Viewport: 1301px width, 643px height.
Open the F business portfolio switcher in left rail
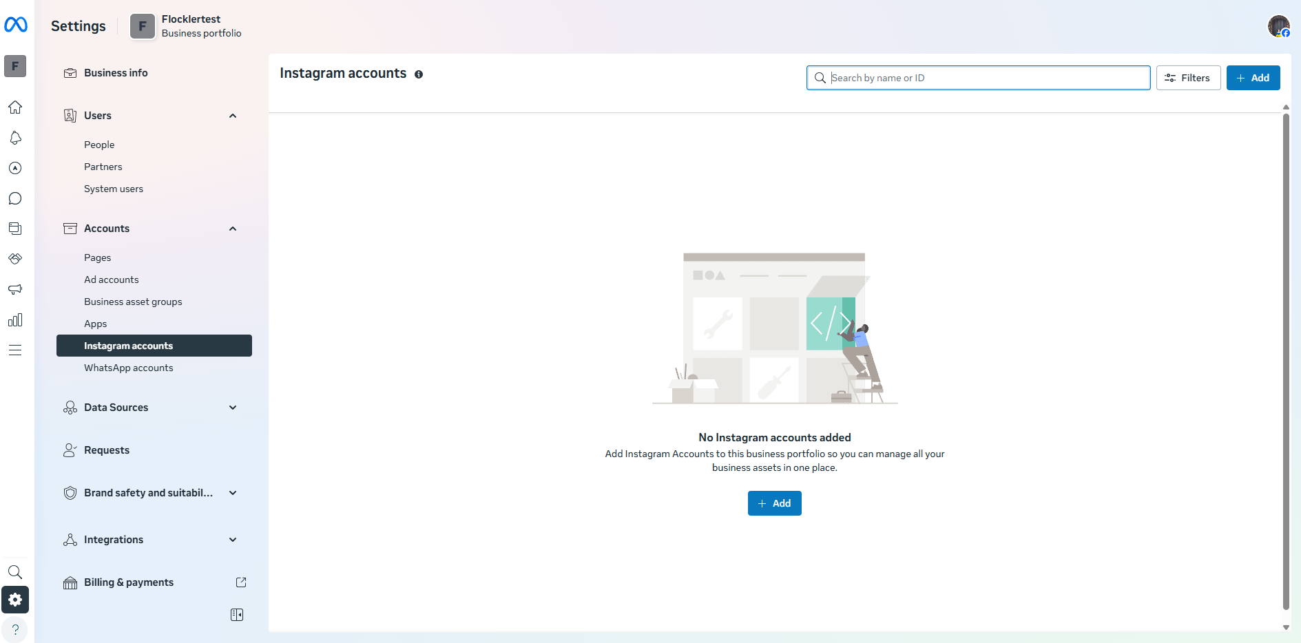point(15,66)
